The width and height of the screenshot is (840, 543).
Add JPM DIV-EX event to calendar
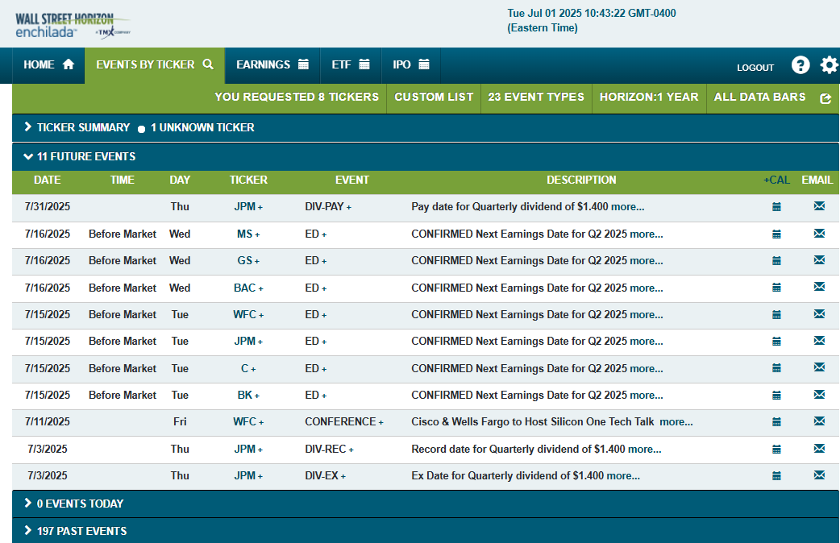click(776, 475)
